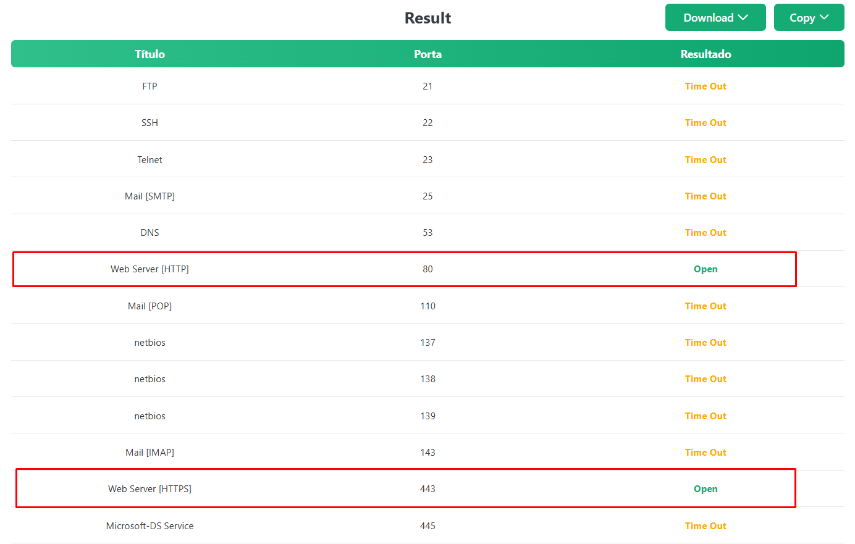The height and width of the screenshot is (544, 855).
Task: Click port number 23
Action: tap(427, 160)
